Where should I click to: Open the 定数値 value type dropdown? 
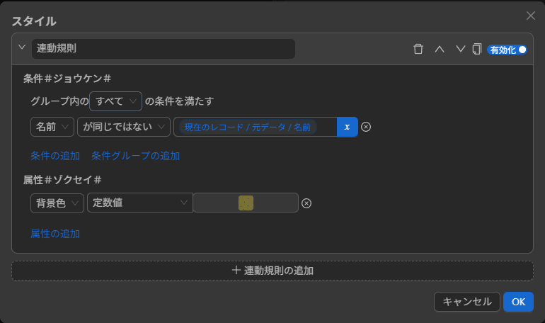click(x=140, y=203)
